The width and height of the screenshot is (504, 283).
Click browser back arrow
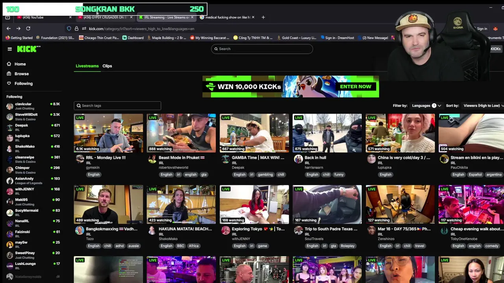point(8,28)
